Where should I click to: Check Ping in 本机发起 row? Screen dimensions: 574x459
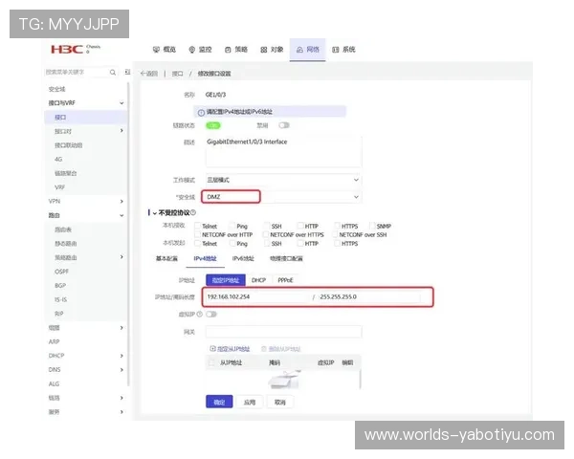point(232,243)
